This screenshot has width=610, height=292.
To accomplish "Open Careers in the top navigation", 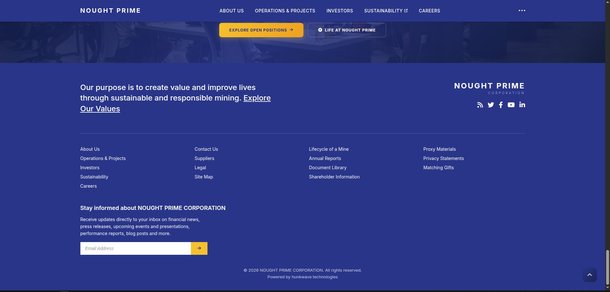I will point(429,11).
